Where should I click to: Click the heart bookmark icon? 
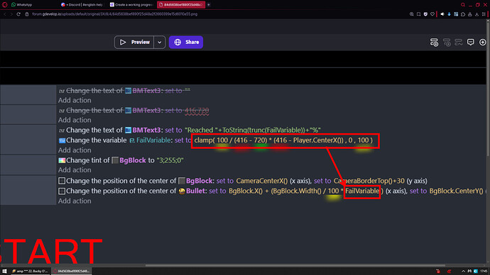coord(432,14)
